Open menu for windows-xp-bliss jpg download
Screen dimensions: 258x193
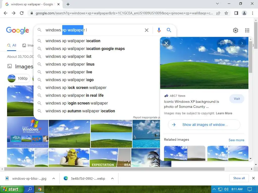point(54,178)
